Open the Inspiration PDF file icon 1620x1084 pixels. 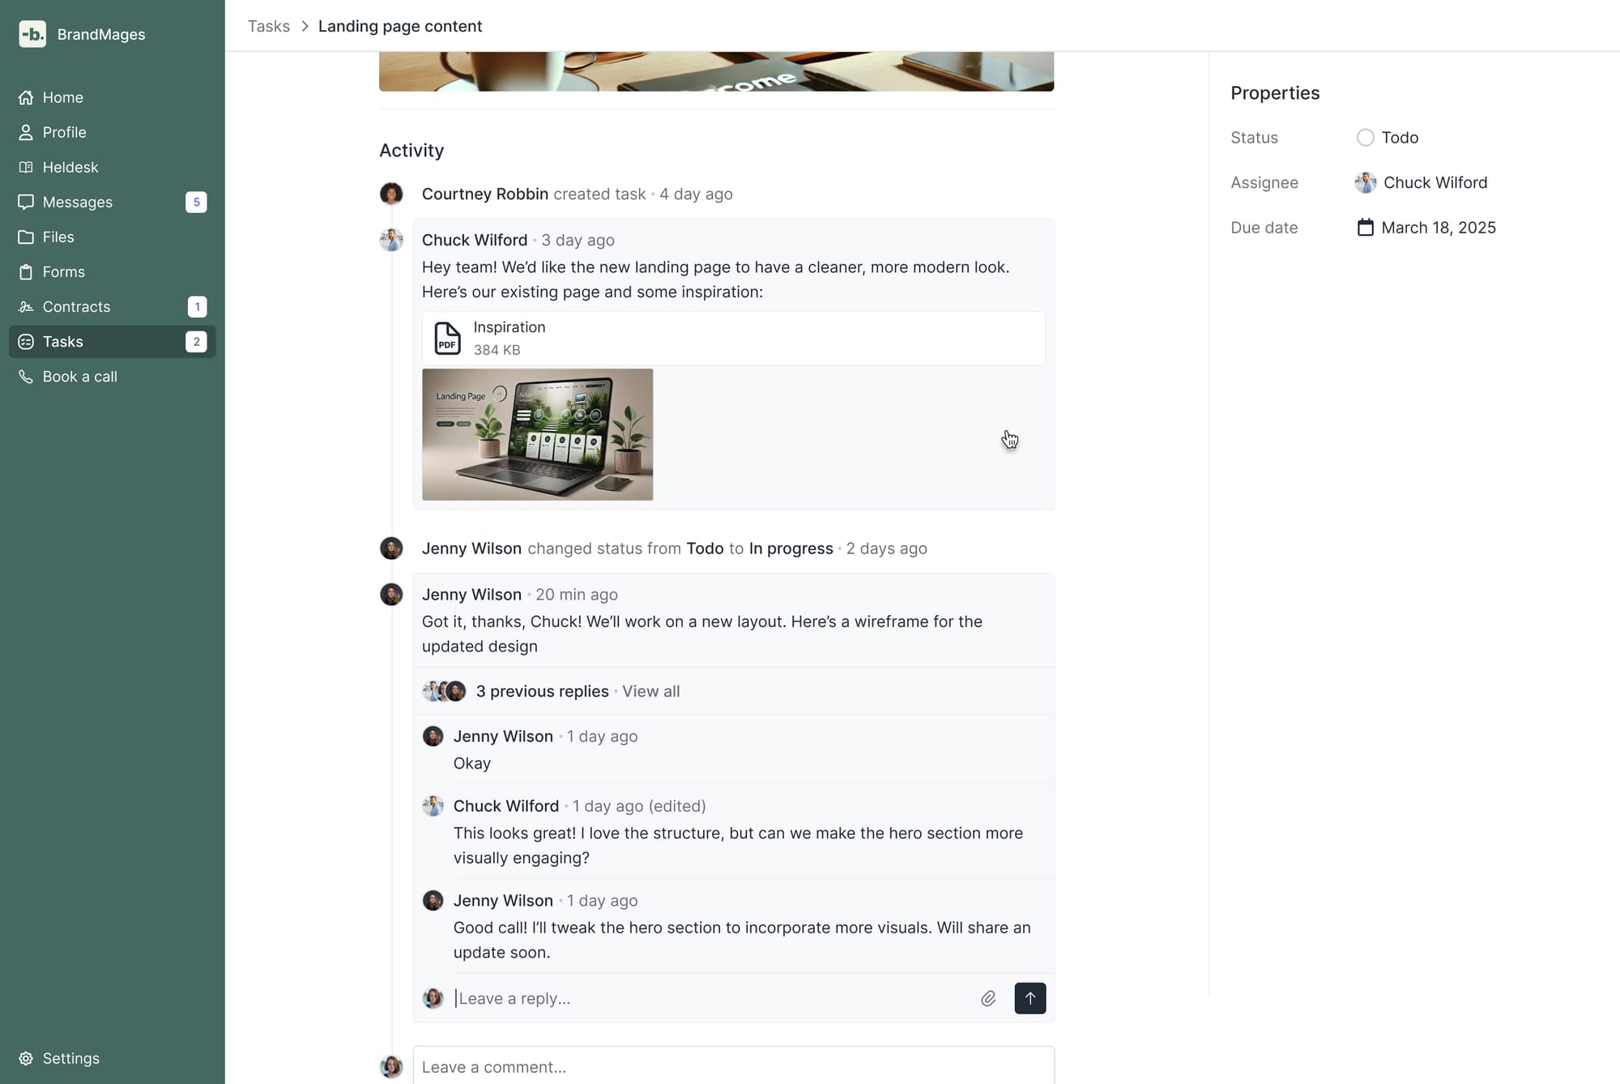[x=447, y=338]
